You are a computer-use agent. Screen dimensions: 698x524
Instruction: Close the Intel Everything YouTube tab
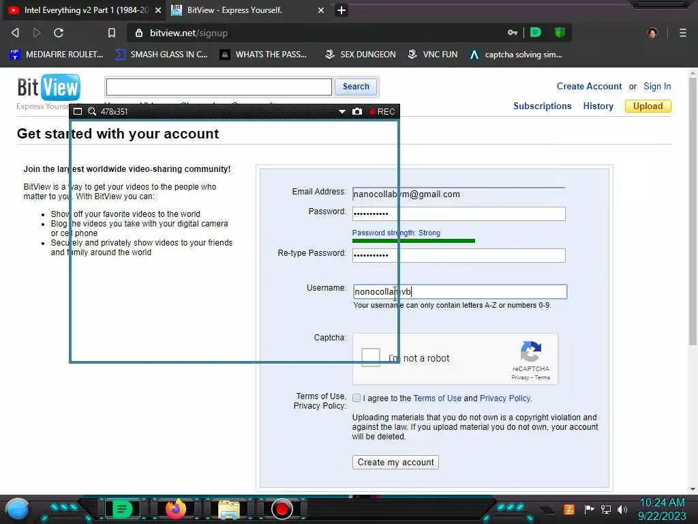158,10
